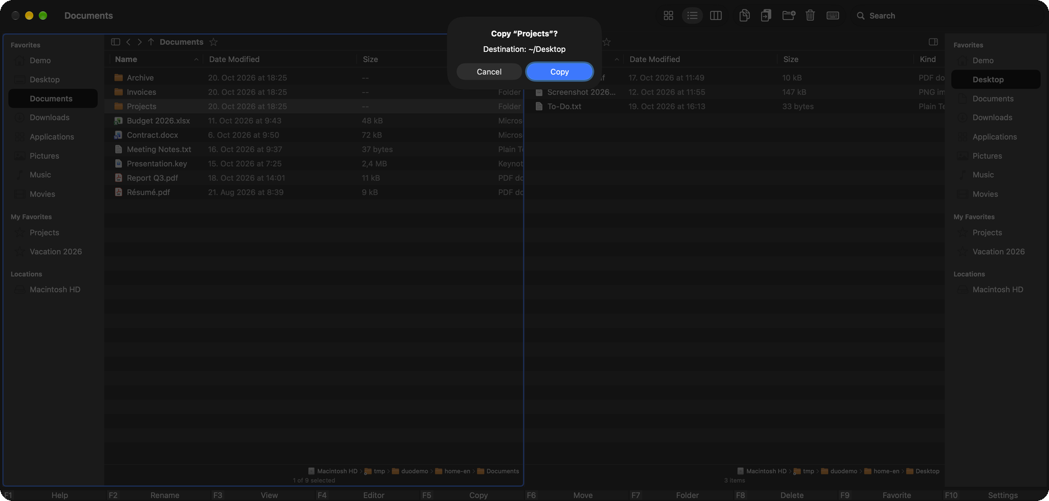Toggle the right pane sidebar icon
This screenshot has width=1049, height=501.
933,42
